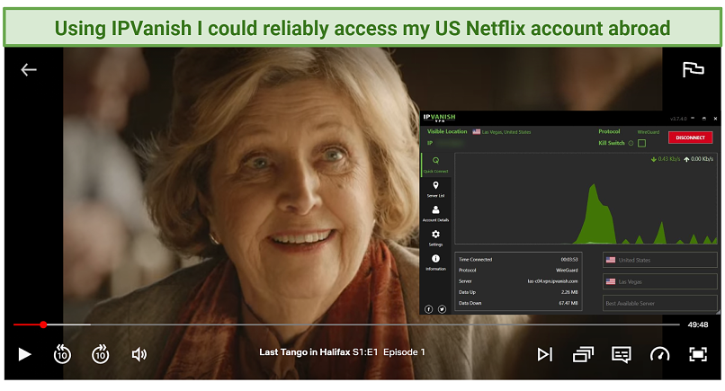
Task: Open IPVanish Facebook link icon
Action: [429, 309]
